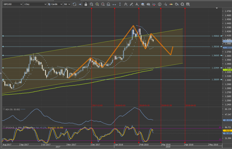This screenshot has width=232, height=149.
Task: Click the orange ruler measure icon
Action: [171, 4]
